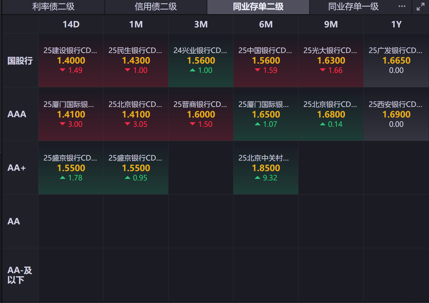This screenshot has width=429, height=303.
Task: Click the 14D column header
Action: pyautogui.click(x=71, y=24)
